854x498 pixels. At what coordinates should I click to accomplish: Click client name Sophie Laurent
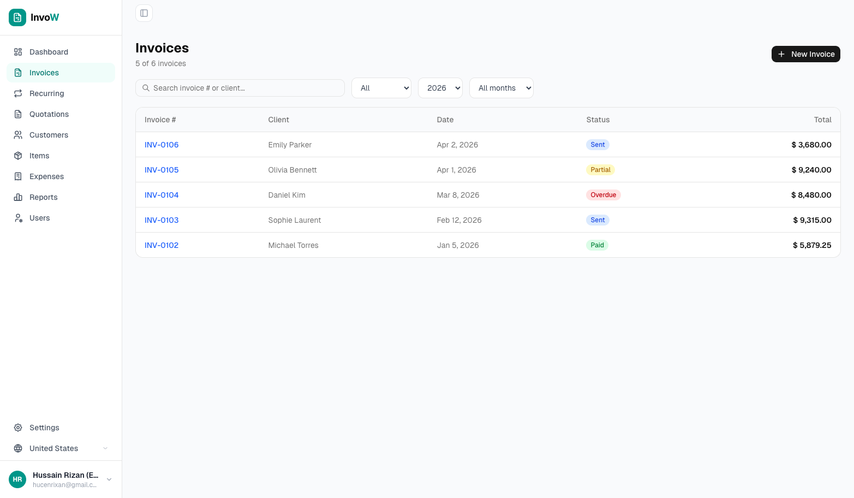click(295, 220)
